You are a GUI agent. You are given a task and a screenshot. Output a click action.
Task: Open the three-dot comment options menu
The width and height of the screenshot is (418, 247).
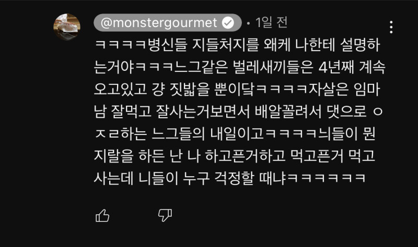pos(391,27)
